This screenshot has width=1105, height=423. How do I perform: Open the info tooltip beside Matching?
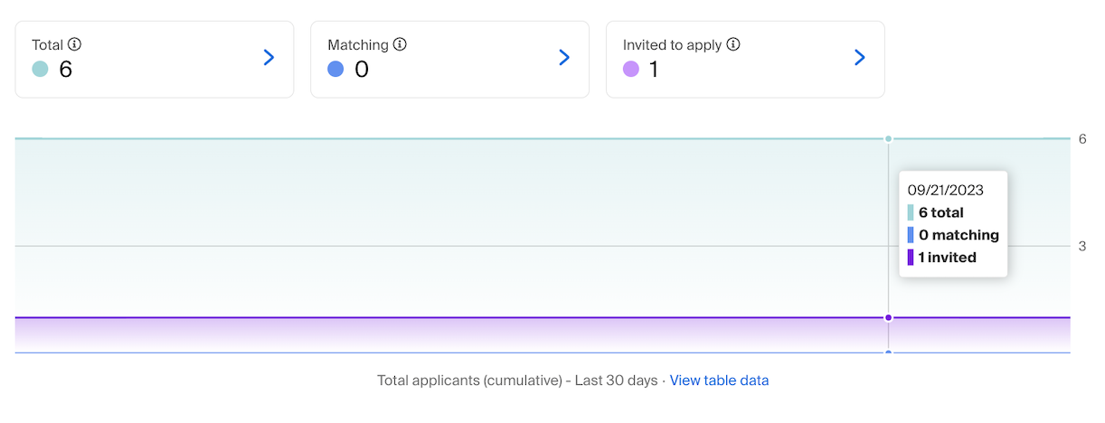pyautogui.click(x=400, y=44)
